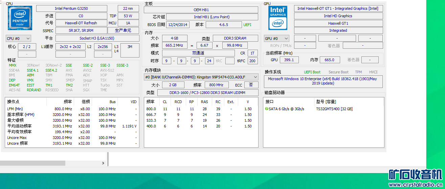
Task: Select the LFM (Min) operating point row
Action: pyautogui.click(x=15, y=109)
